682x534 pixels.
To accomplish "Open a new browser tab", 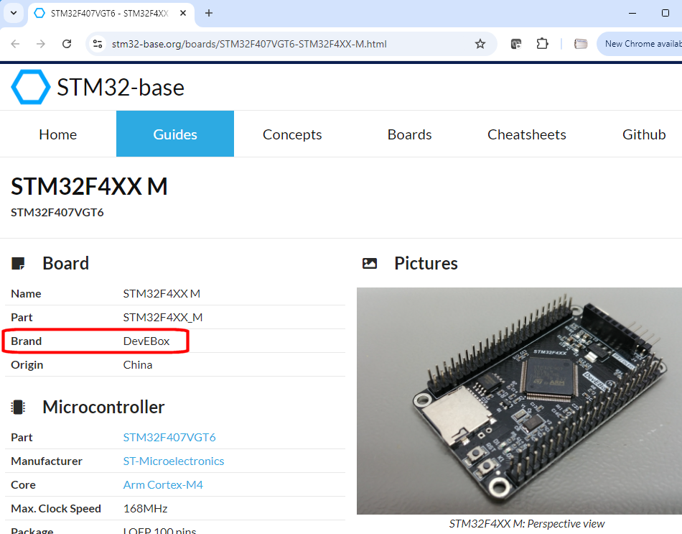I will coord(209,13).
